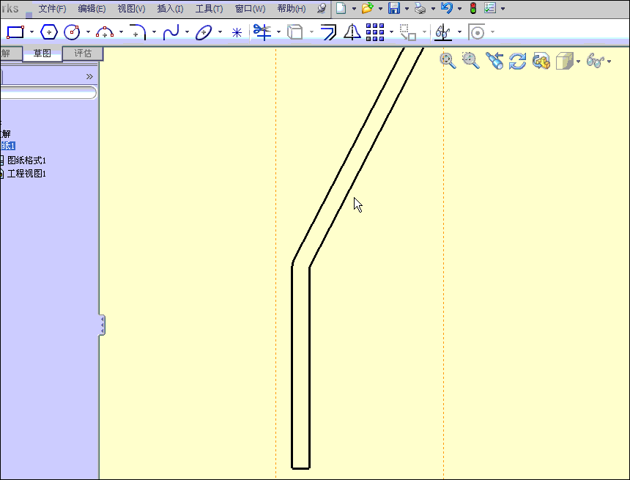Click the pushpin icon beside Help menu
This screenshot has height=480, width=630.
[x=322, y=9]
